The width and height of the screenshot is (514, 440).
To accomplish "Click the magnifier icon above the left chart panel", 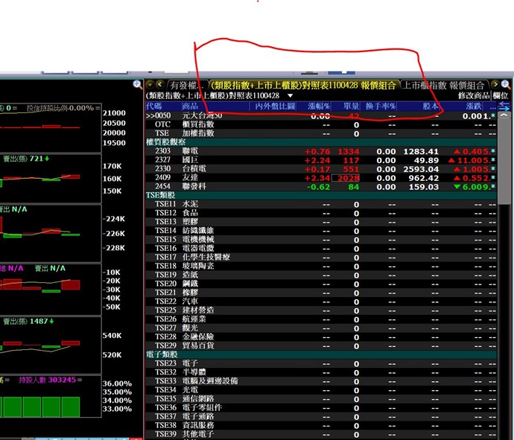I will (138, 85).
